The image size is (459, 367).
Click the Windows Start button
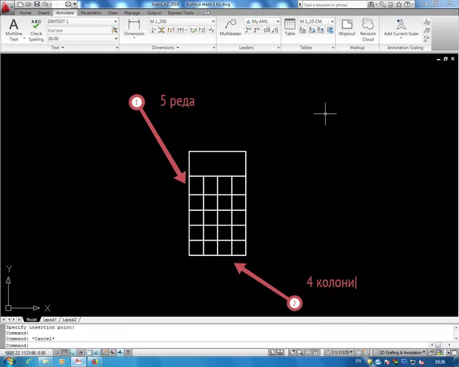point(10,362)
